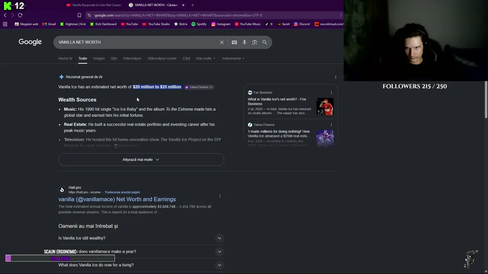Open a new browser tab
The height and width of the screenshot is (274, 488).
click(193, 5)
